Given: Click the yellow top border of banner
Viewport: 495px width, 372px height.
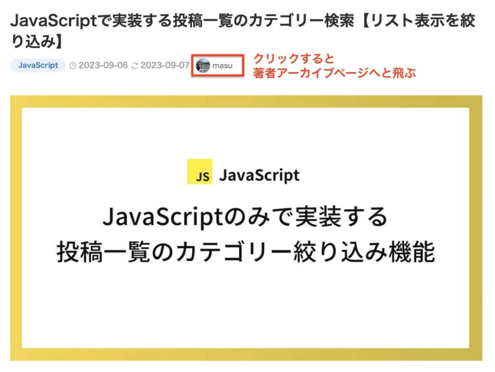Looking at the screenshot, I should coord(246,101).
